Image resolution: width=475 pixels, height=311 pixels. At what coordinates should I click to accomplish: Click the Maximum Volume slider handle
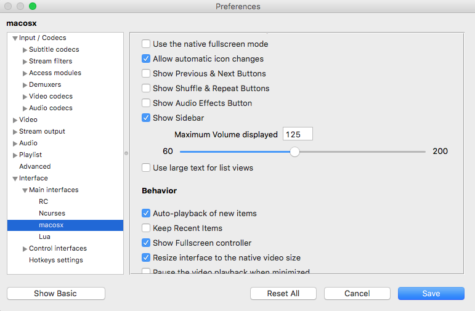coord(294,151)
